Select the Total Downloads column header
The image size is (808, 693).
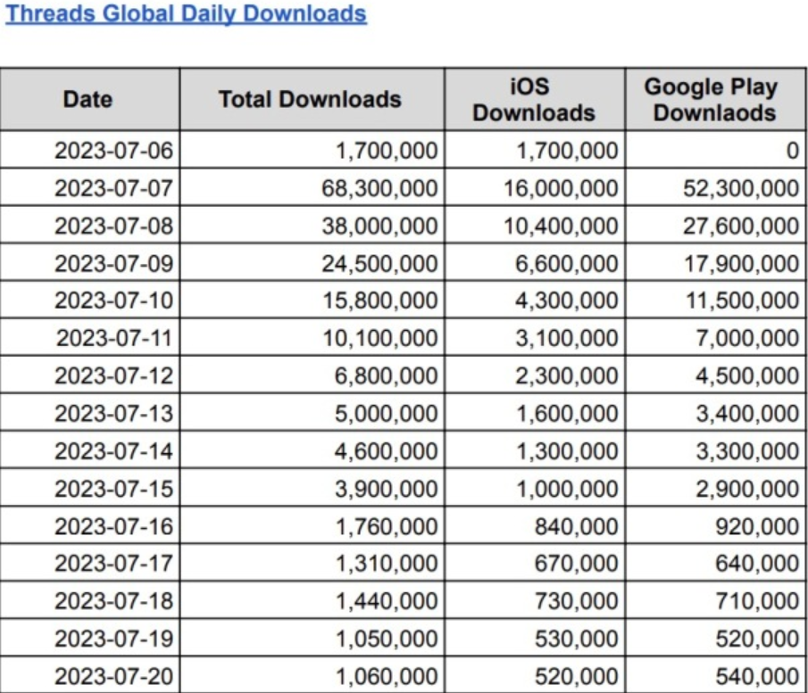pos(312,99)
